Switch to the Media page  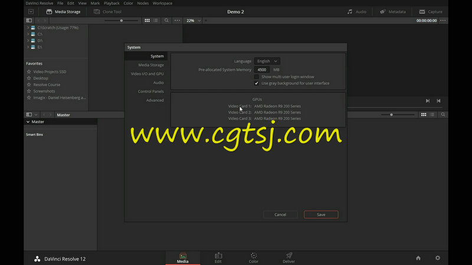(183, 258)
